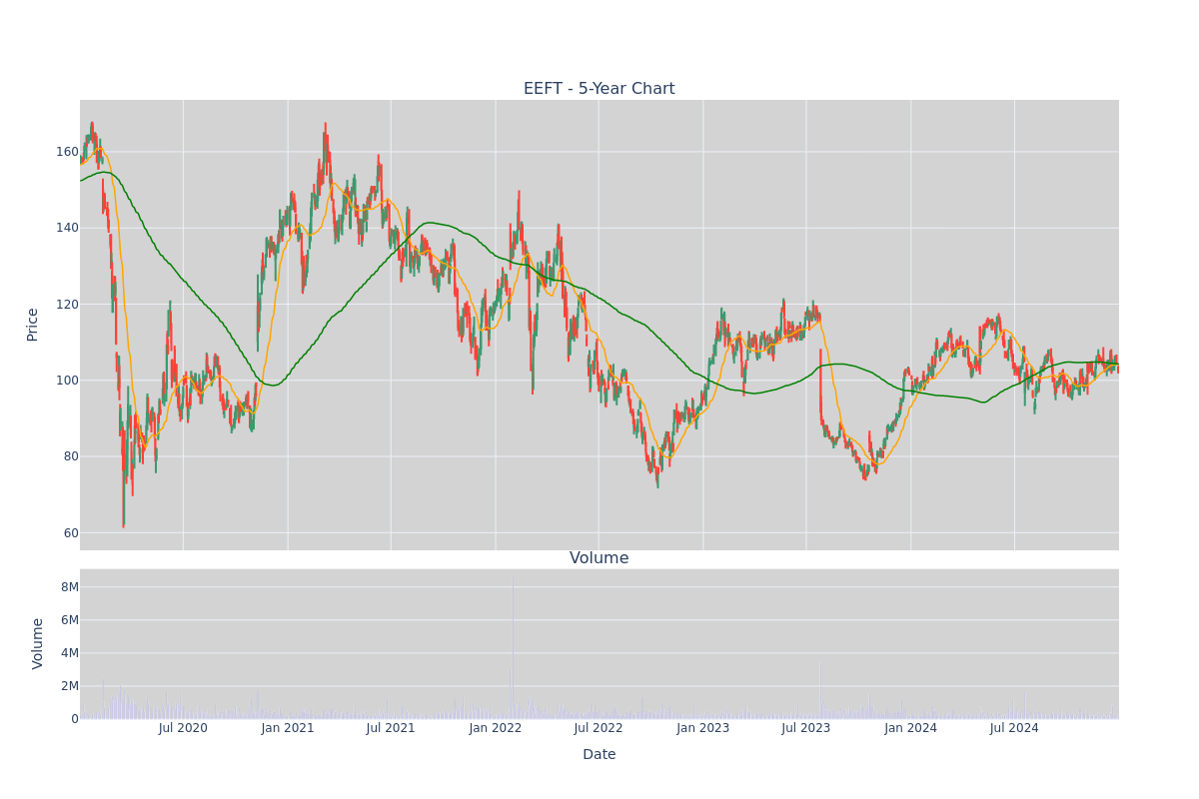Image resolution: width=1199 pixels, height=799 pixels.
Task: Click the rotated "Volume" y-axis label
Action: (x=38, y=643)
